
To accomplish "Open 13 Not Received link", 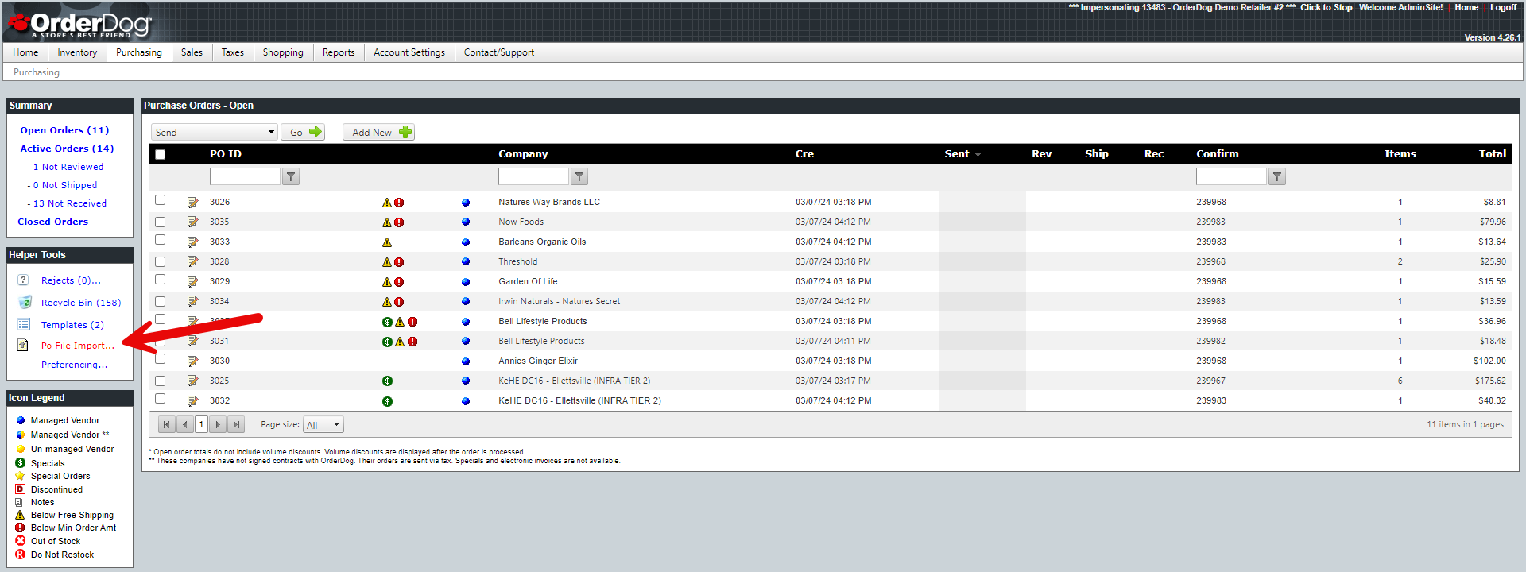I will pyautogui.click(x=70, y=203).
